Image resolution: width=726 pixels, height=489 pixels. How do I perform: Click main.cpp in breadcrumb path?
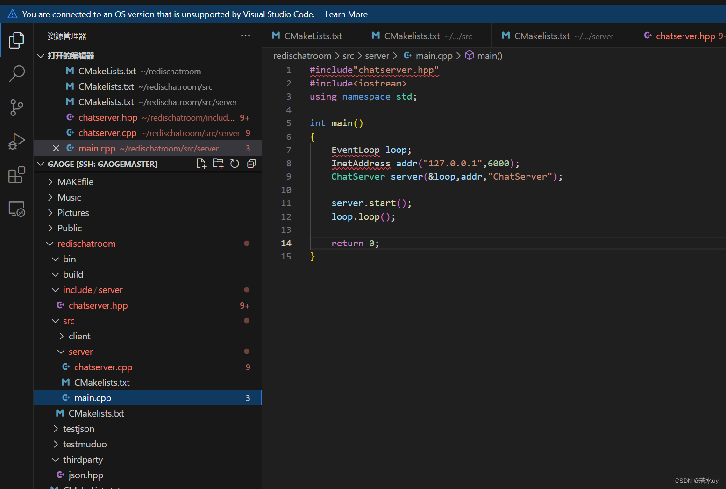pos(434,56)
